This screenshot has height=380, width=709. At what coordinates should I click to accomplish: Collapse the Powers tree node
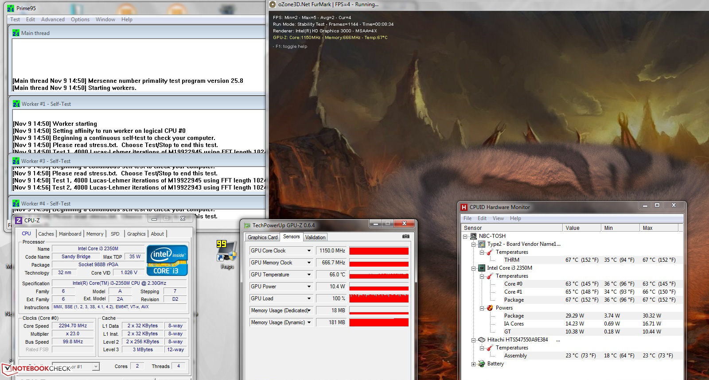pyautogui.click(x=482, y=308)
